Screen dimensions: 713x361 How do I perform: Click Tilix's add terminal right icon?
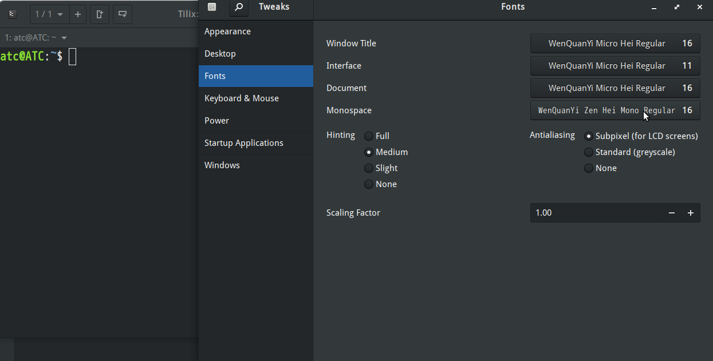(x=100, y=14)
